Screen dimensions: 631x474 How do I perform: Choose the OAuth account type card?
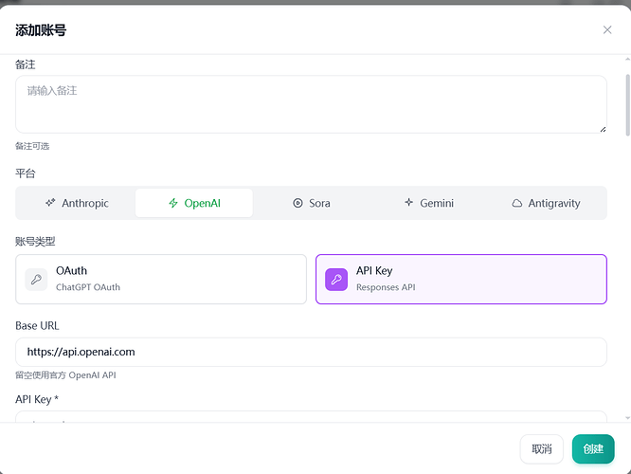161,279
